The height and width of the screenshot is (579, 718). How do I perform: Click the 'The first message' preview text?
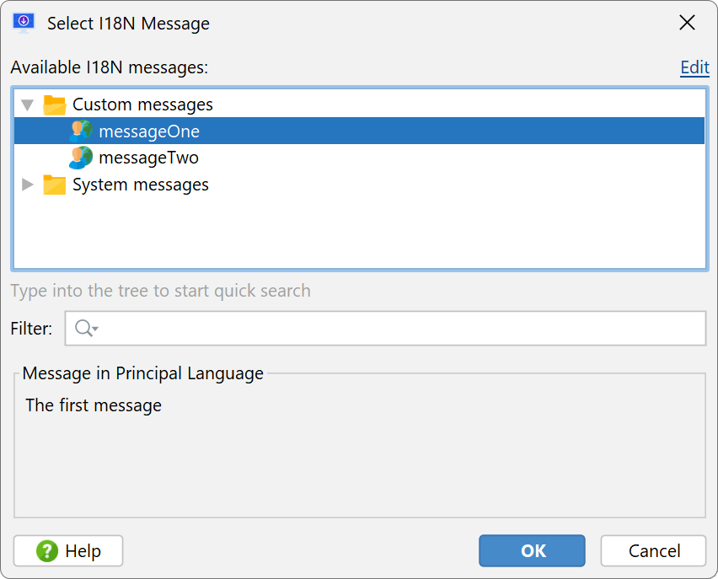click(x=94, y=405)
